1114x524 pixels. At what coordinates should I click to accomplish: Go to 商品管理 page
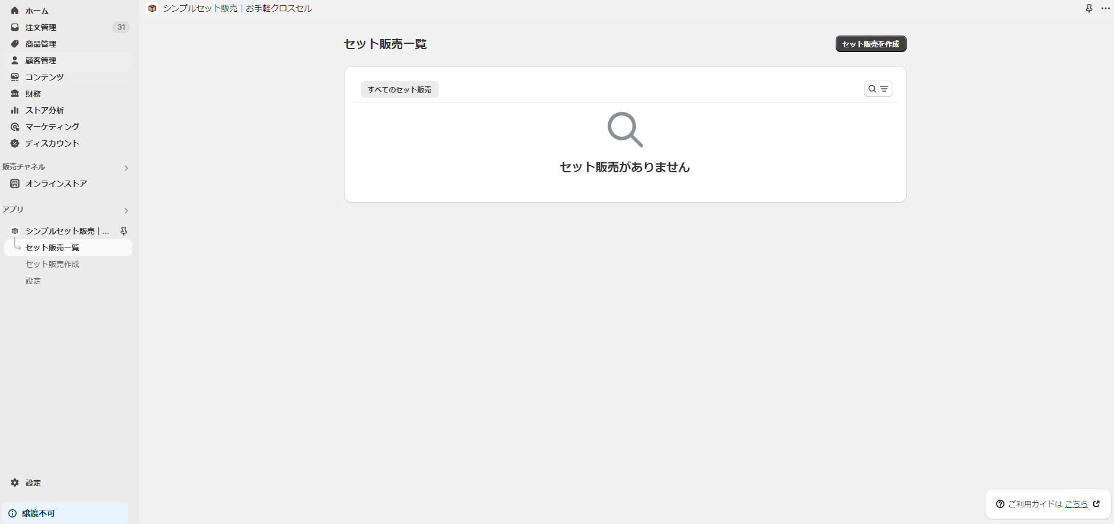coord(68,44)
